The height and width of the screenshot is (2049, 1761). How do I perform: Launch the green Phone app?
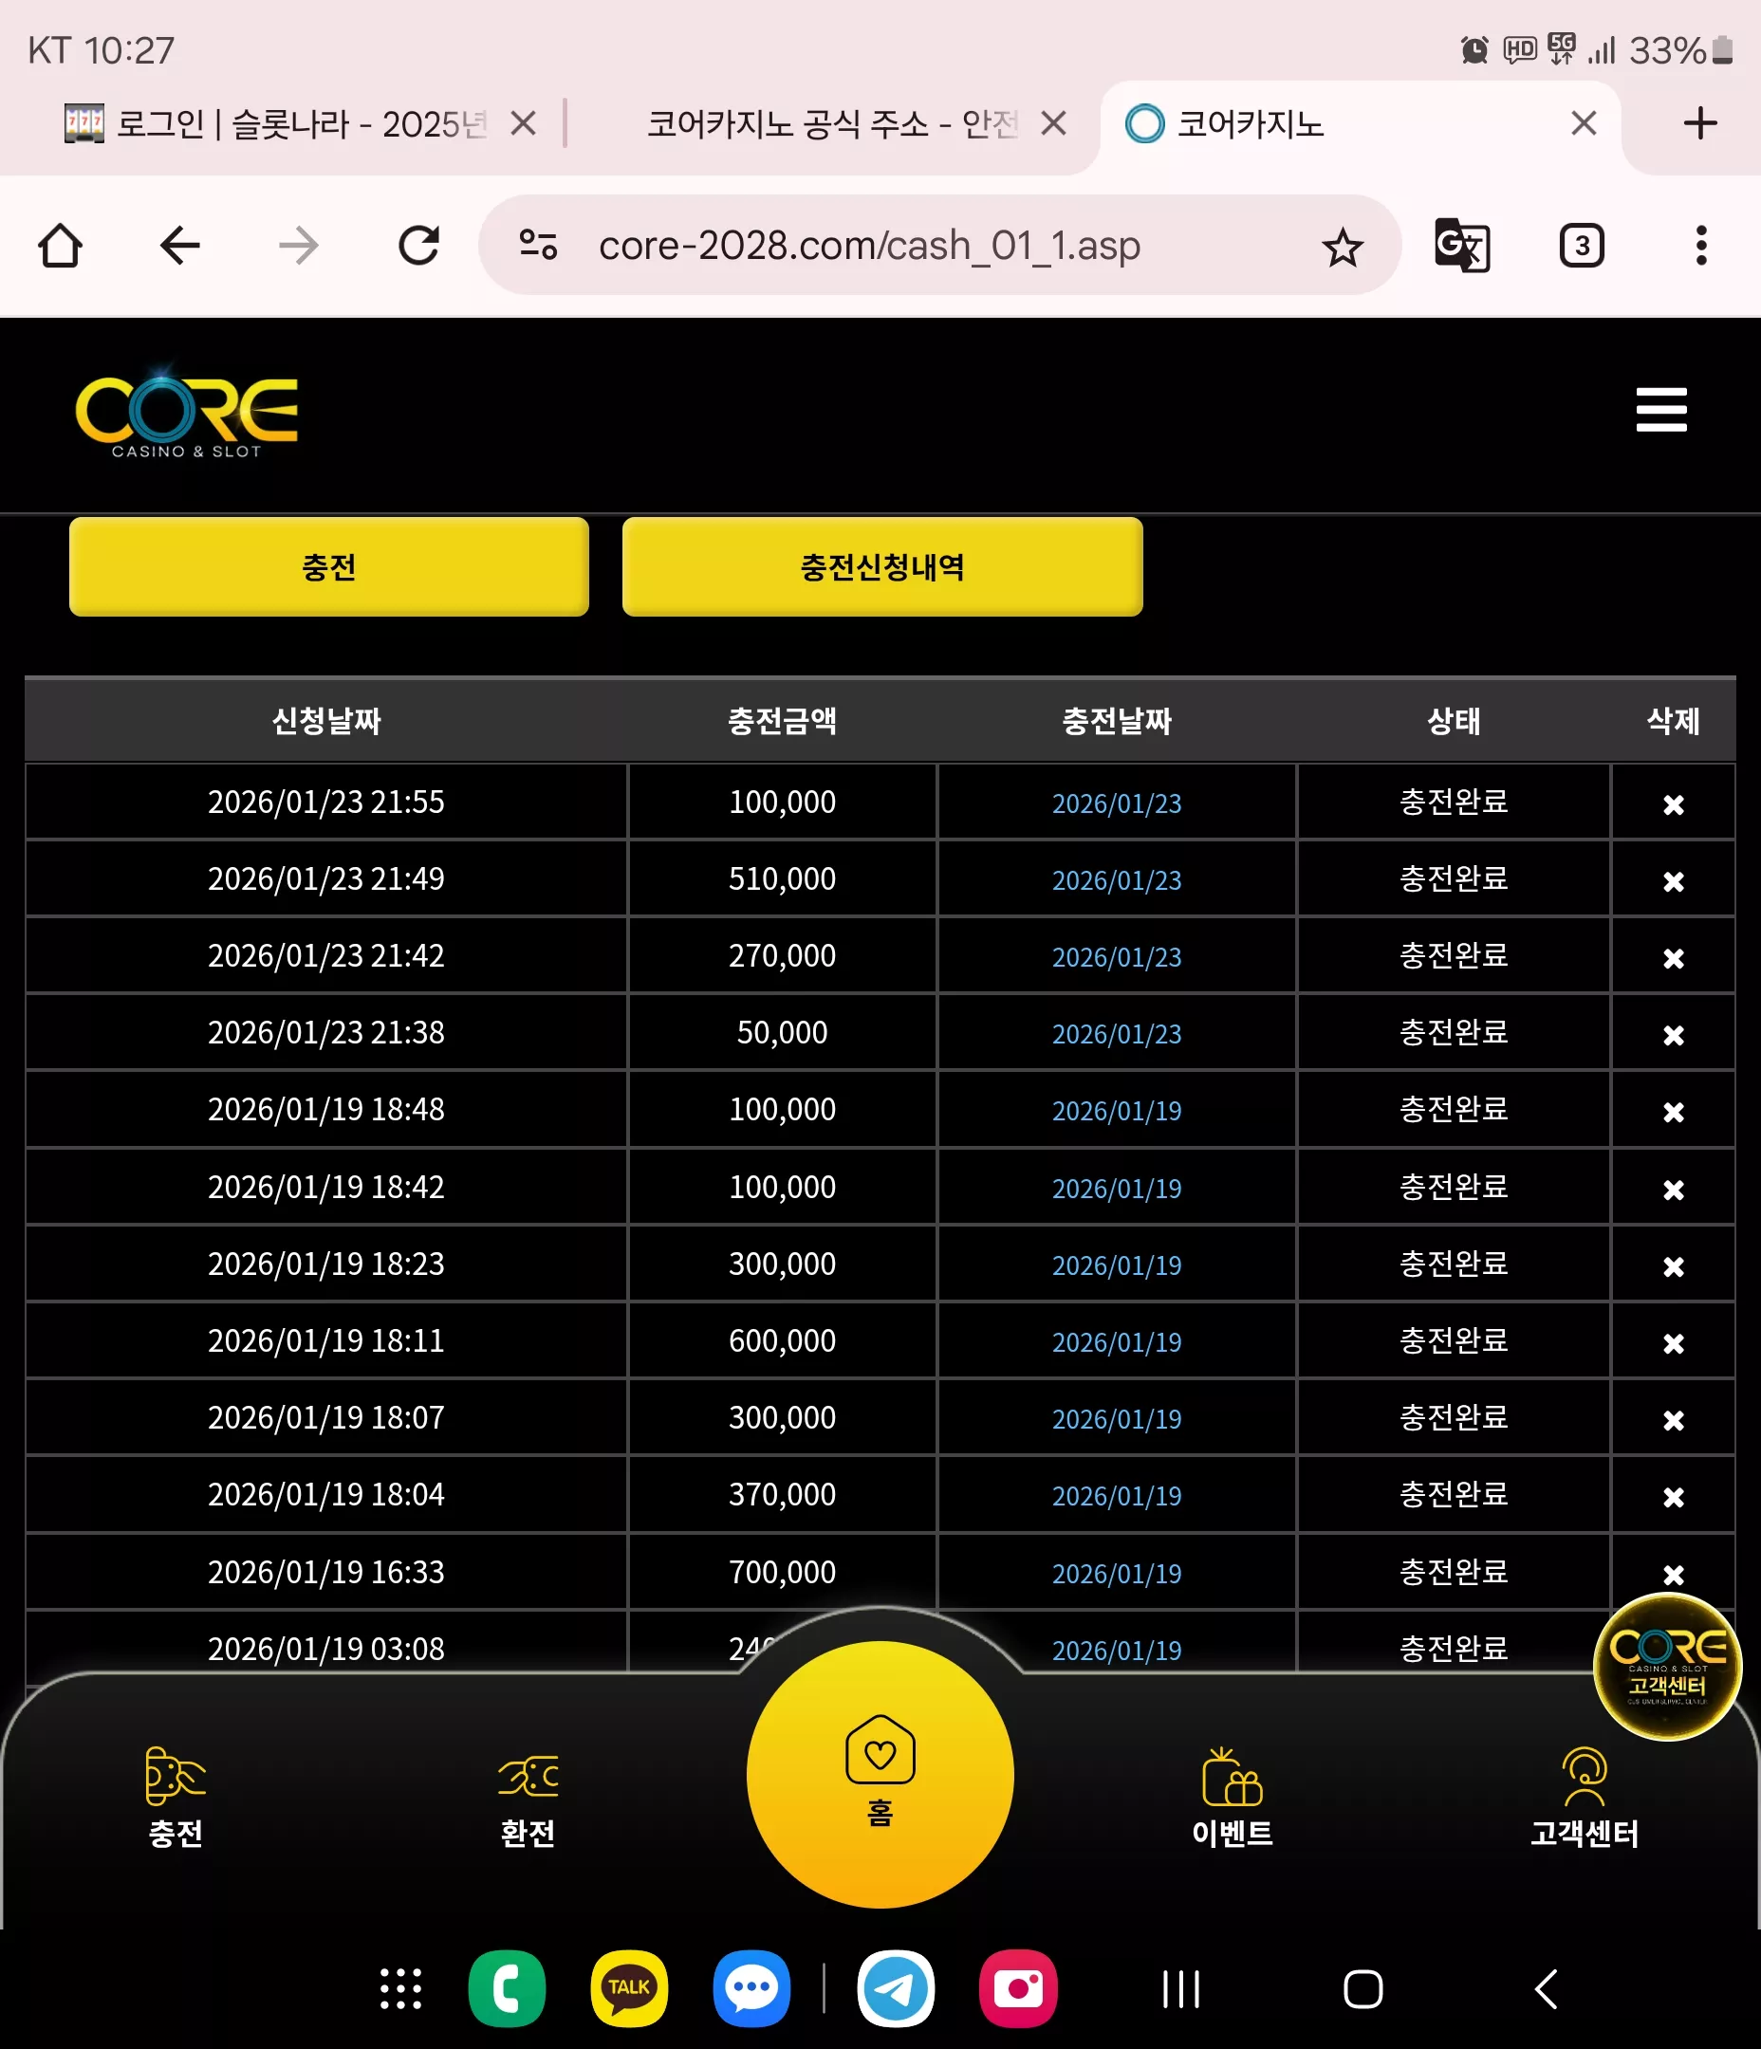(x=507, y=1988)
